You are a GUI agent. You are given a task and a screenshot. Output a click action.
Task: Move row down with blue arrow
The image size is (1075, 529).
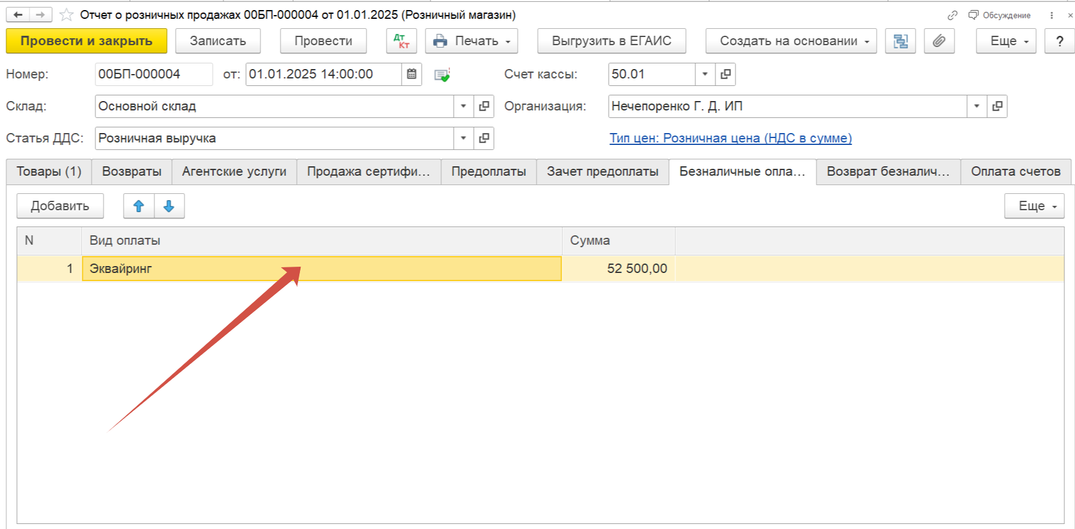(169, 206)
